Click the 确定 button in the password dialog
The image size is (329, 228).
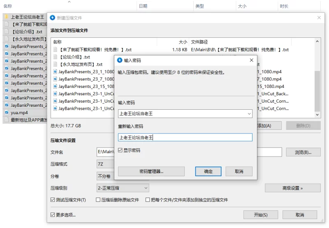[208, 171]
